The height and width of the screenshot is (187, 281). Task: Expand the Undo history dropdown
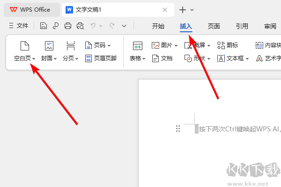(101, 26)
